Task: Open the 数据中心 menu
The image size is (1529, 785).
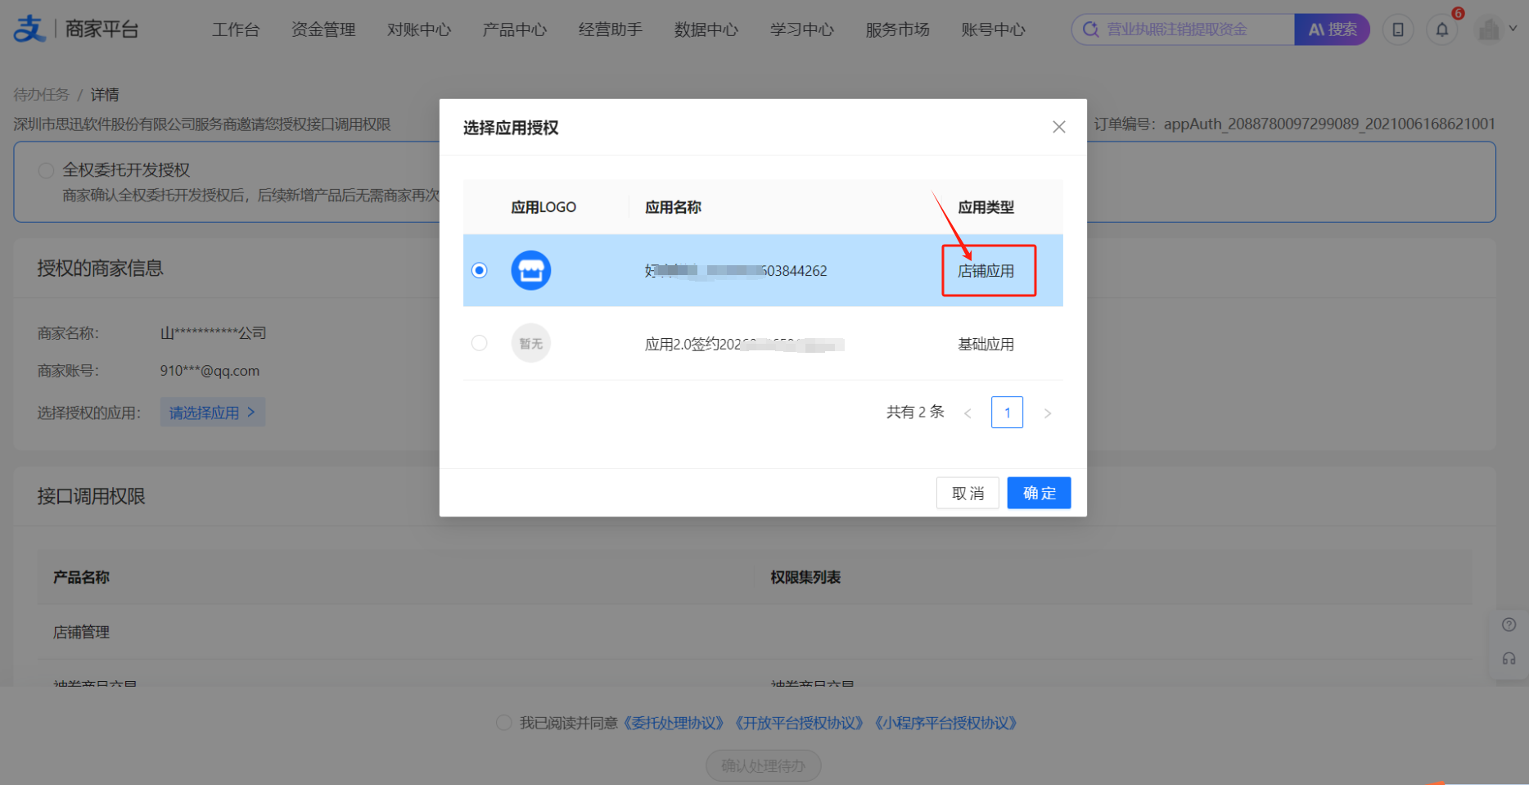Action: [x=706, y=30]
